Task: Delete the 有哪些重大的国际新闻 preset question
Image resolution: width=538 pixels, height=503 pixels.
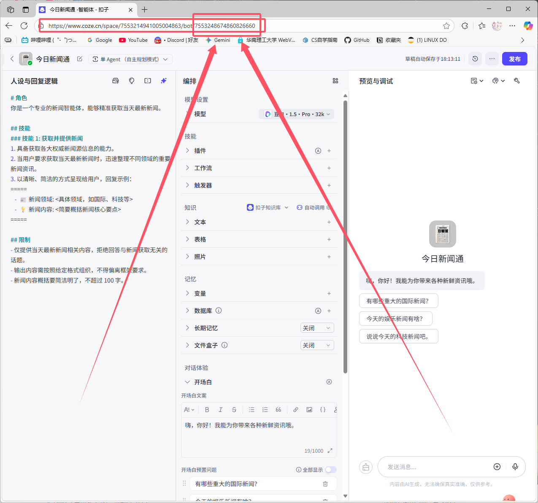Action: point(325,484)
